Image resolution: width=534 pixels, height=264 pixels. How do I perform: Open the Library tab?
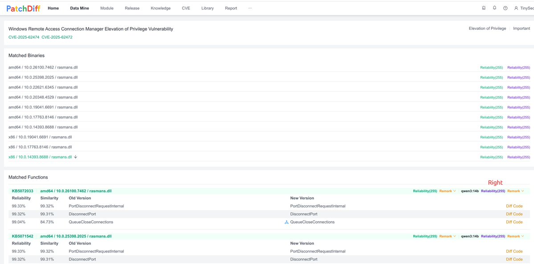click(208, 8)
